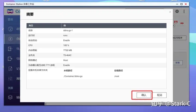196x112 pixels.
Task: Select the /root mount path
Action: [x=117, y=76]
